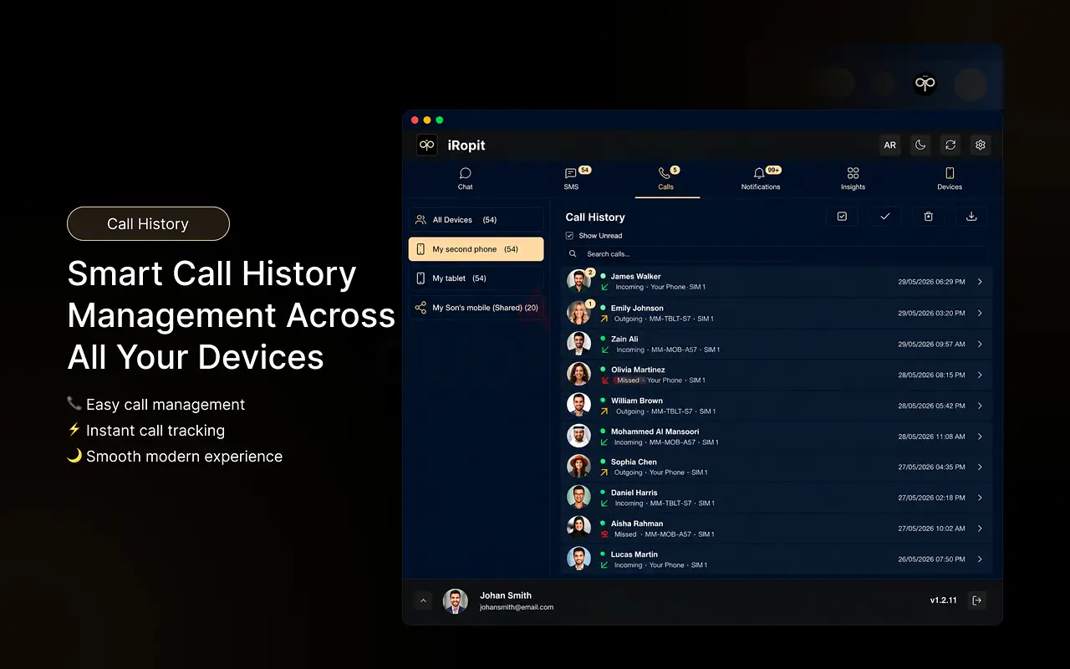
Task: Click Mohammed Al Mansoori name
Action: pyautogui.click(x=655, y=432)
